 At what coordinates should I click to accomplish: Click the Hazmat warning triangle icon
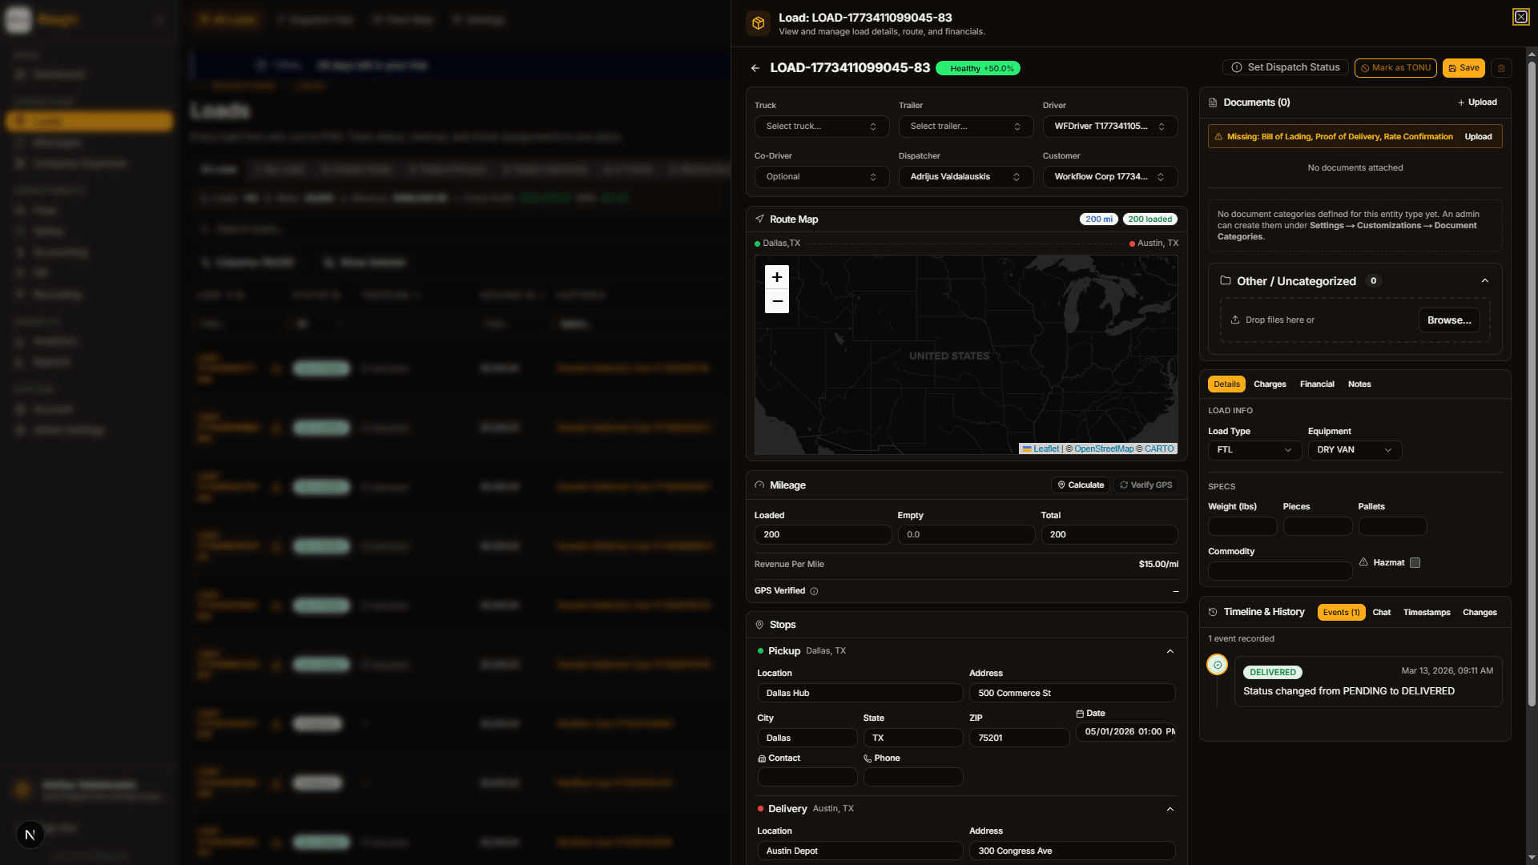point(1363,562)
